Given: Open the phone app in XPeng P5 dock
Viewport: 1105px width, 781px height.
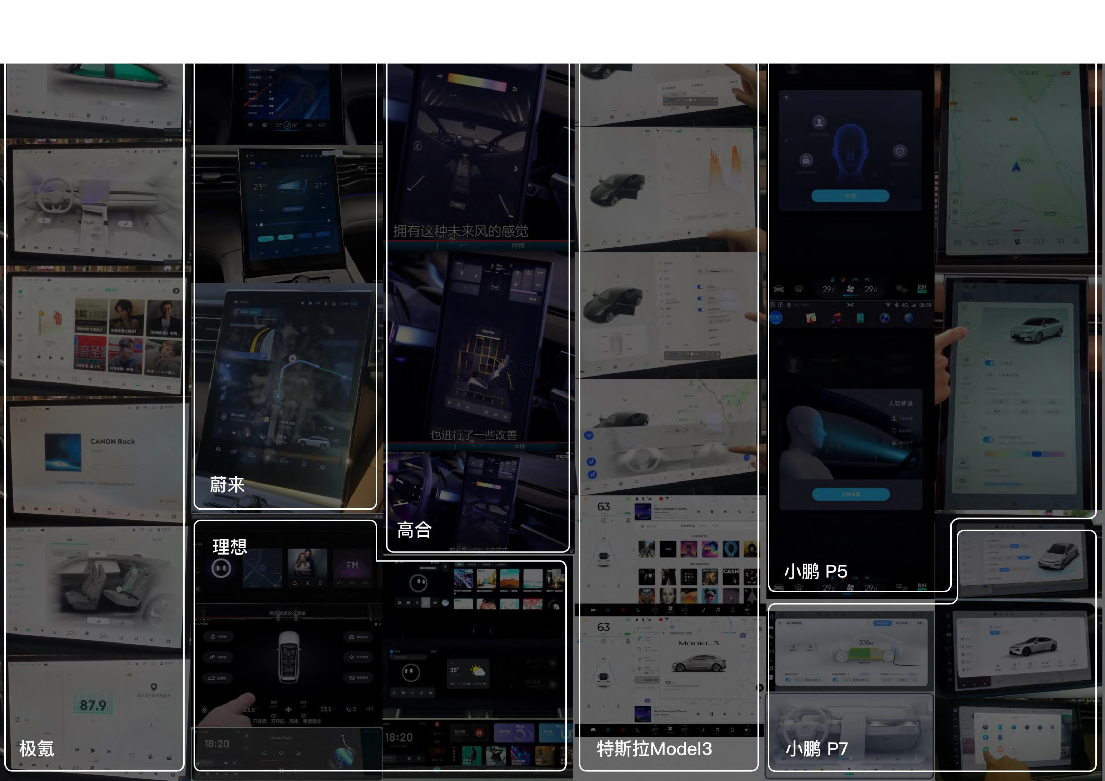Looking at the screenshot, I should pyautogui.click(x=860, y=318).
